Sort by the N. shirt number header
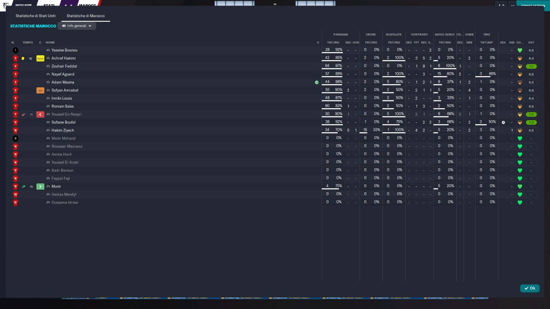The width and height of the screenshot is (550, 309). click(13, 42)
